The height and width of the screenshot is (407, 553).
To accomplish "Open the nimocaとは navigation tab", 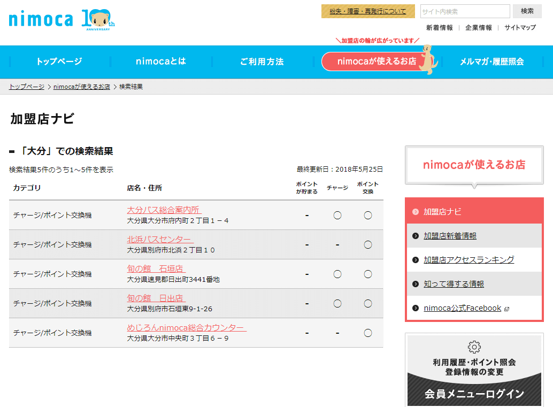I will 160,62.
